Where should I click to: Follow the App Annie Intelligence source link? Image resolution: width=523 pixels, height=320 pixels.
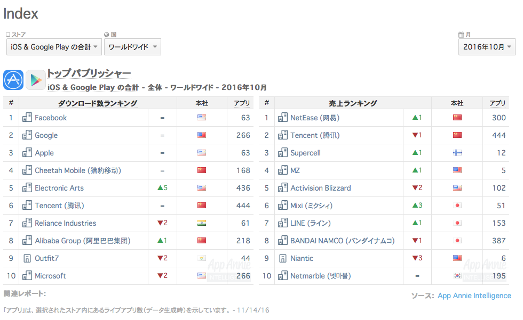tap(474, 296)
